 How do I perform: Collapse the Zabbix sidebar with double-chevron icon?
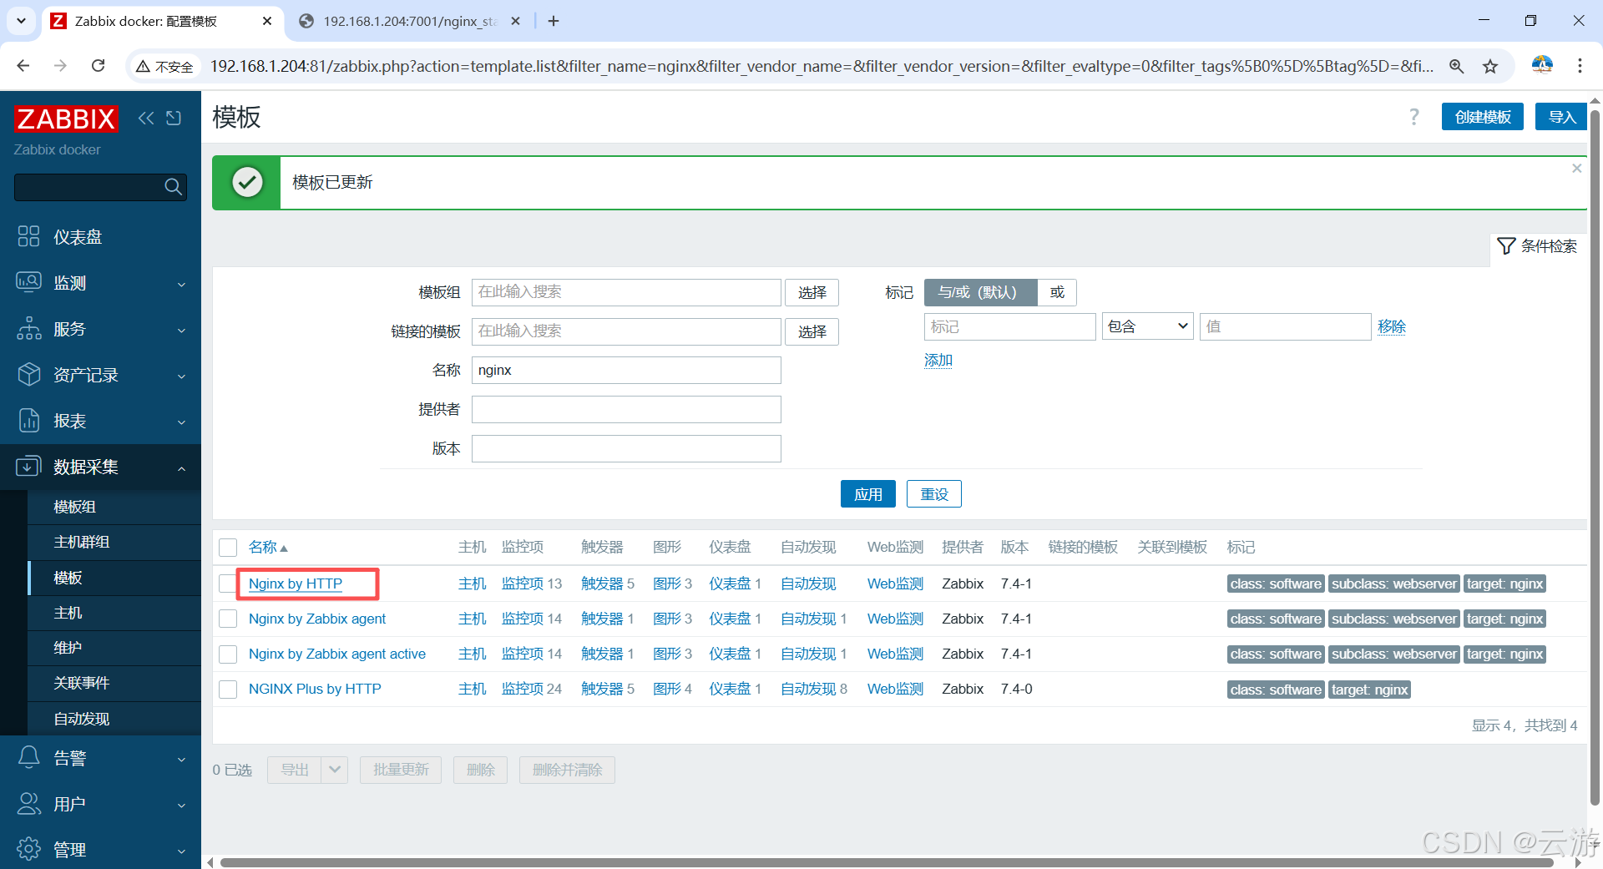[x=146, y=118]
